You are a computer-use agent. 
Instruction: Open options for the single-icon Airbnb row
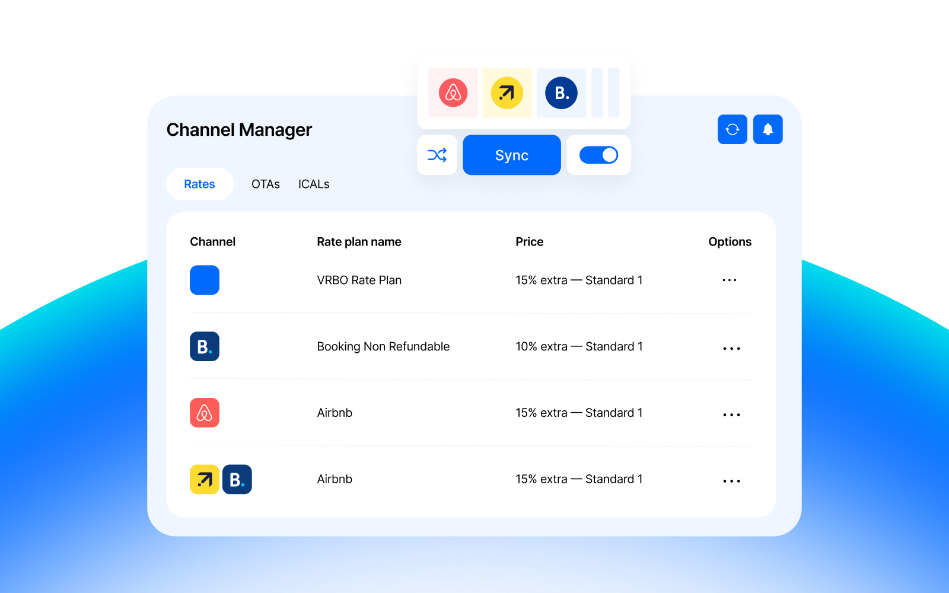click(732, 415)
